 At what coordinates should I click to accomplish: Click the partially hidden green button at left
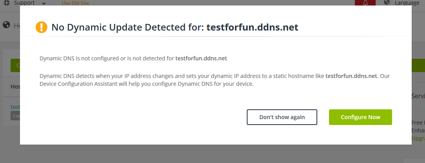click(15, 65)
